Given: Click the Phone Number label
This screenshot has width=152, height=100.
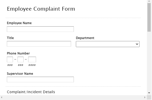Looking at the screenshot, I should pyautogui.click(x=18, y=53).
